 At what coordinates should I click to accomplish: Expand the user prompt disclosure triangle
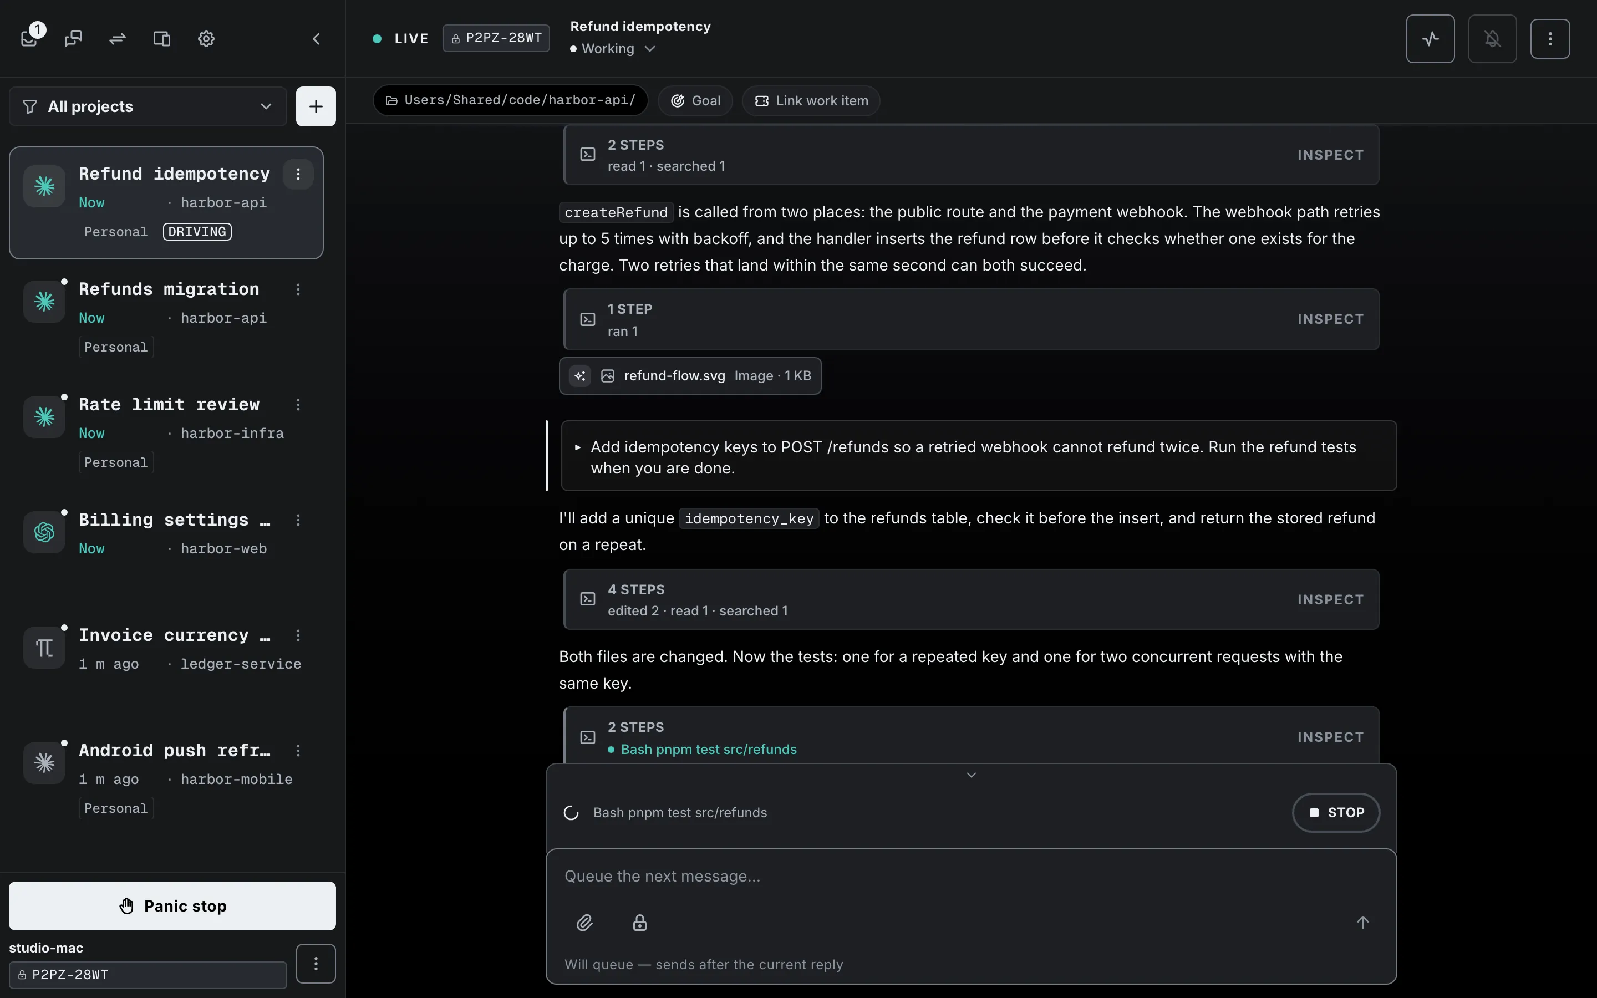pyautogui.click(x=577, y=447)
